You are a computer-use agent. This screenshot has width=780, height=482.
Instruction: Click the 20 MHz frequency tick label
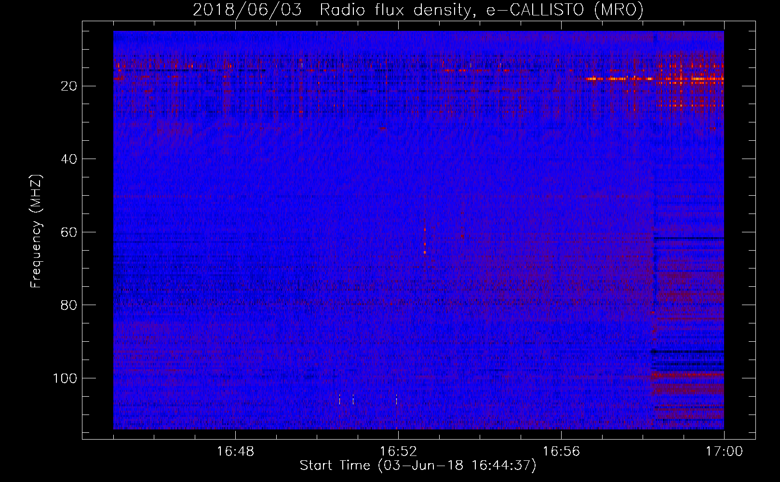pos(69,86)
